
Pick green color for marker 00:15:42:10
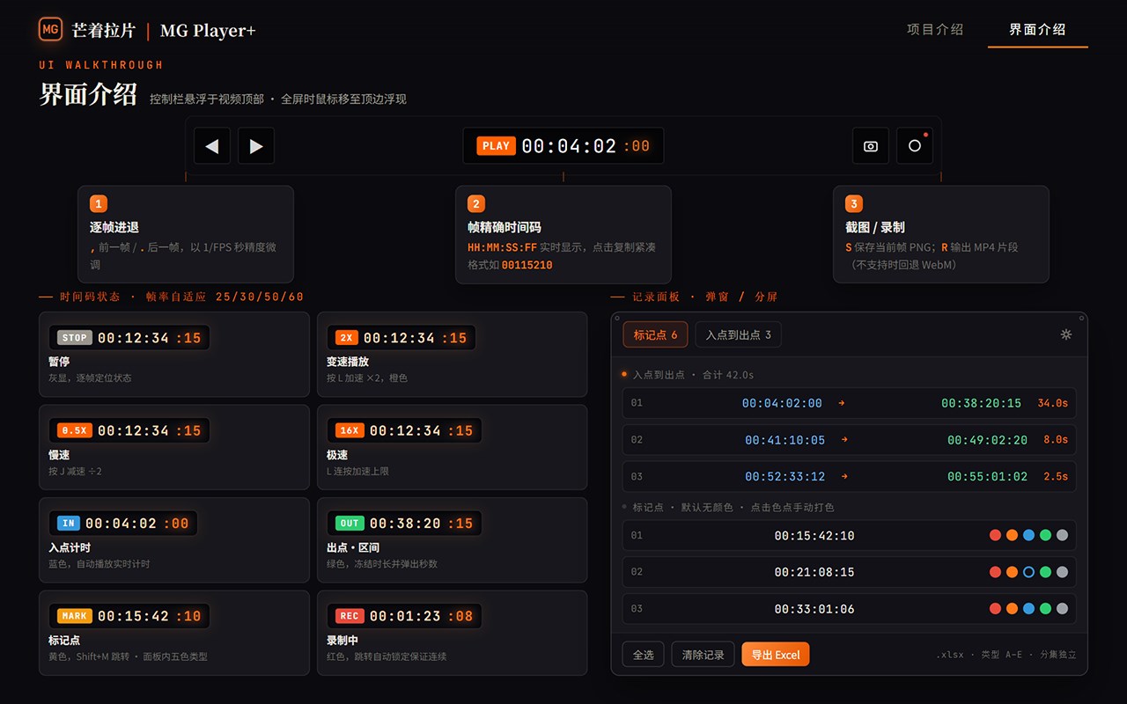tap(1045, 535)
